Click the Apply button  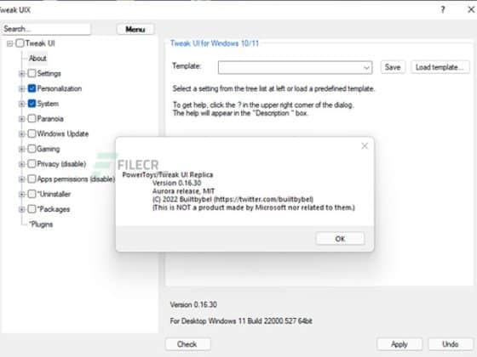coord(399,344)
